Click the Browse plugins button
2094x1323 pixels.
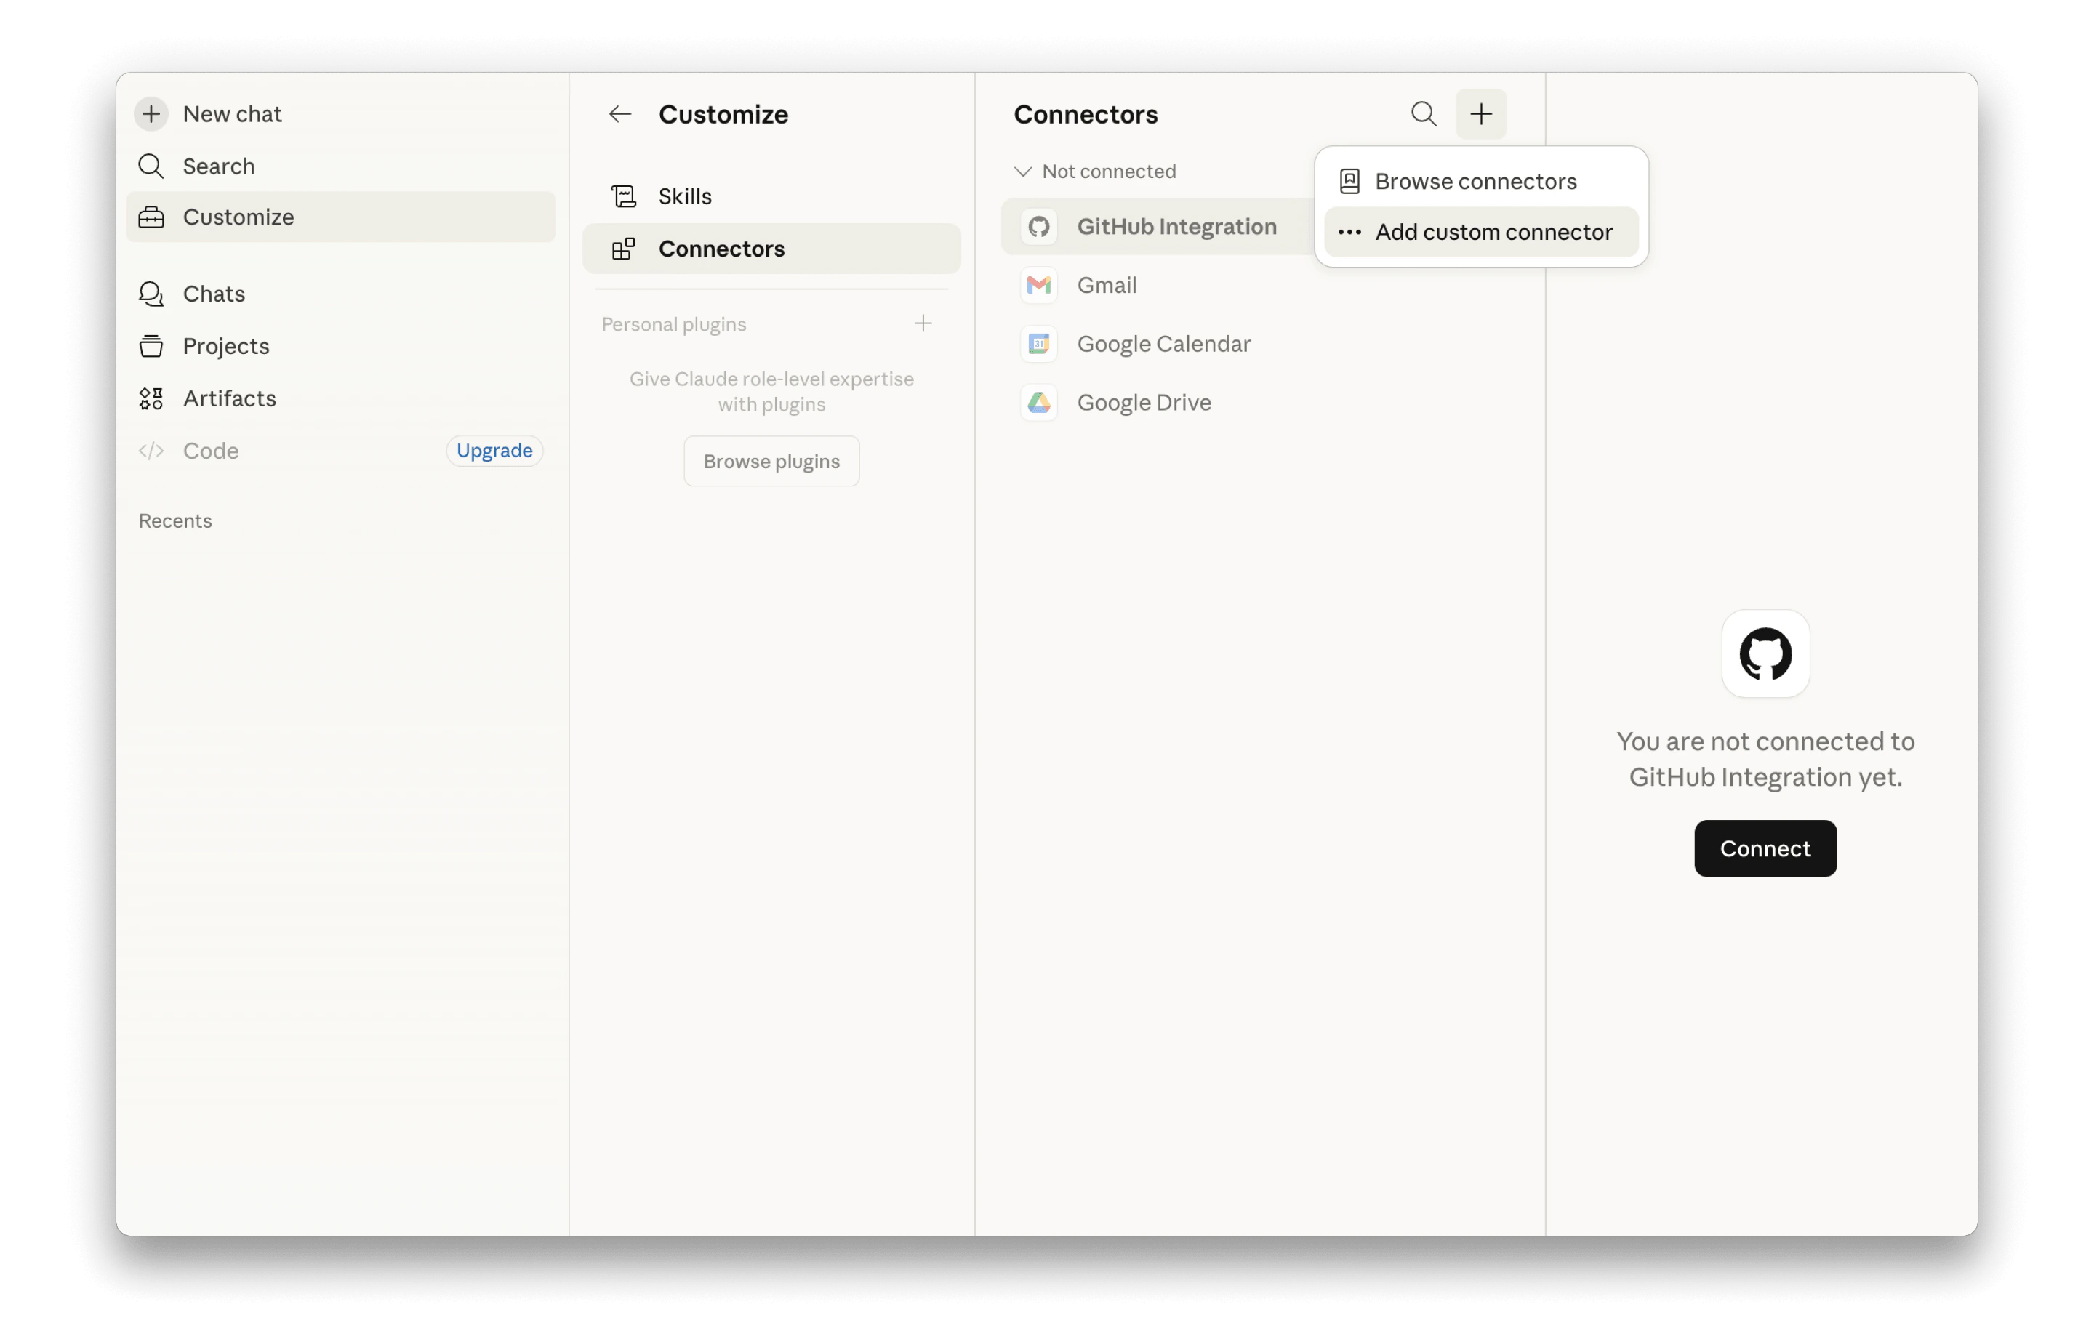[x=771, y=462]
